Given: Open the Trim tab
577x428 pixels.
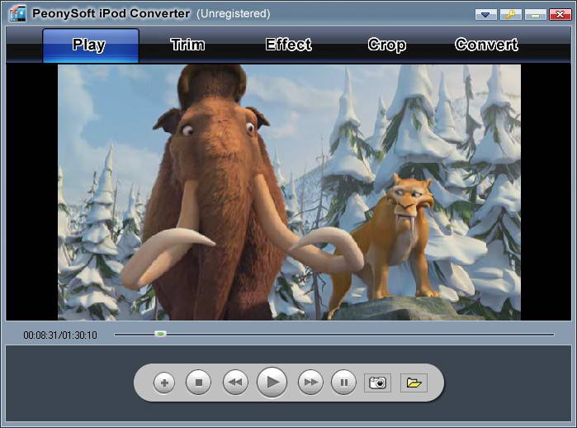Looking at the screenshot, I should (x=187, y=45).
